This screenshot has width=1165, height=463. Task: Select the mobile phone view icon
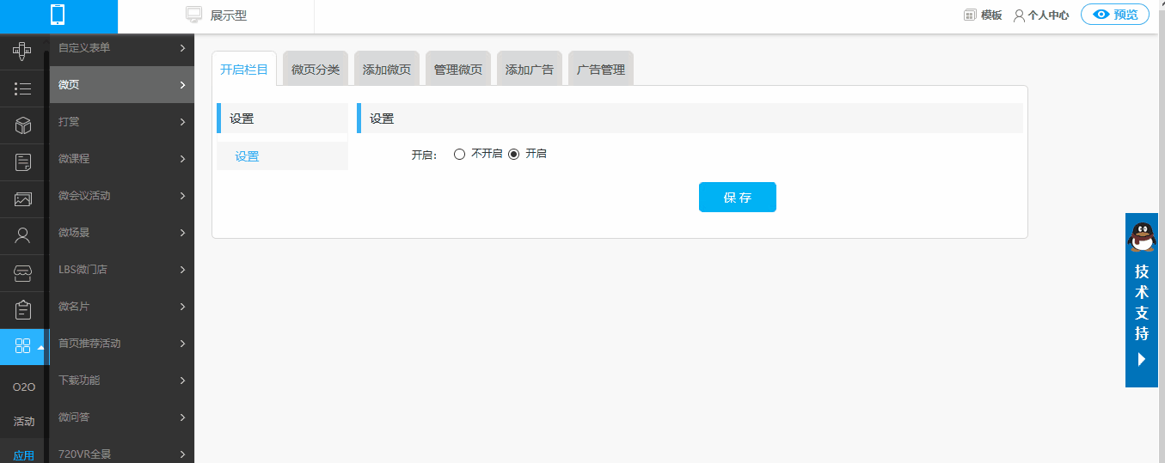[x=58, y=15]
